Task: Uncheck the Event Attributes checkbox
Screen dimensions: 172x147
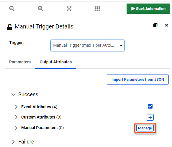Action: click(x=150, y=107)
